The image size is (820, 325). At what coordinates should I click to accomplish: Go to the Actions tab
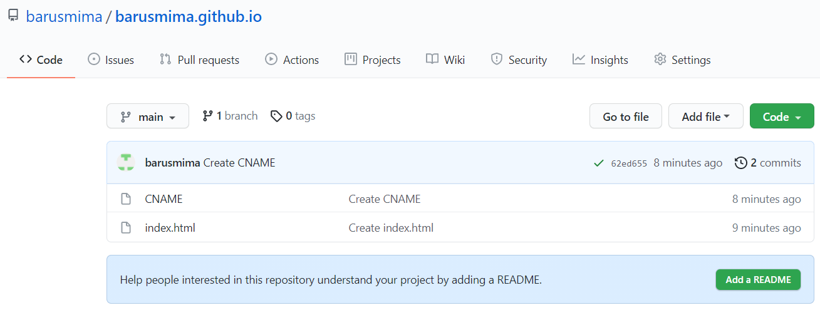(292, 60)
